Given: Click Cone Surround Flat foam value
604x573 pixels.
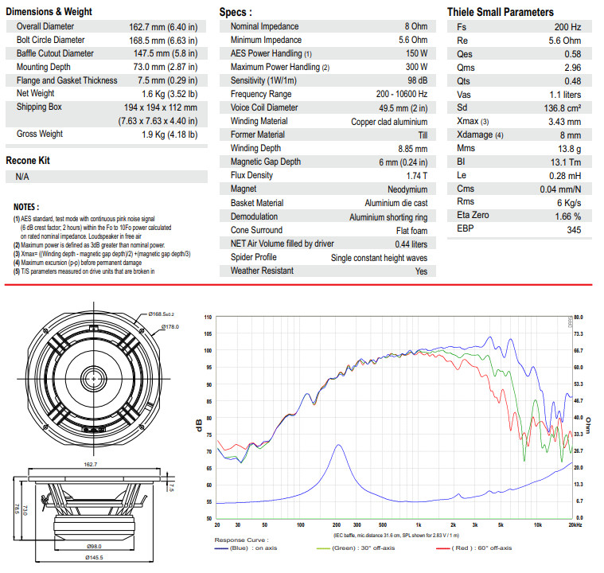Looking at the screenshot, I should tap(411, 231).
